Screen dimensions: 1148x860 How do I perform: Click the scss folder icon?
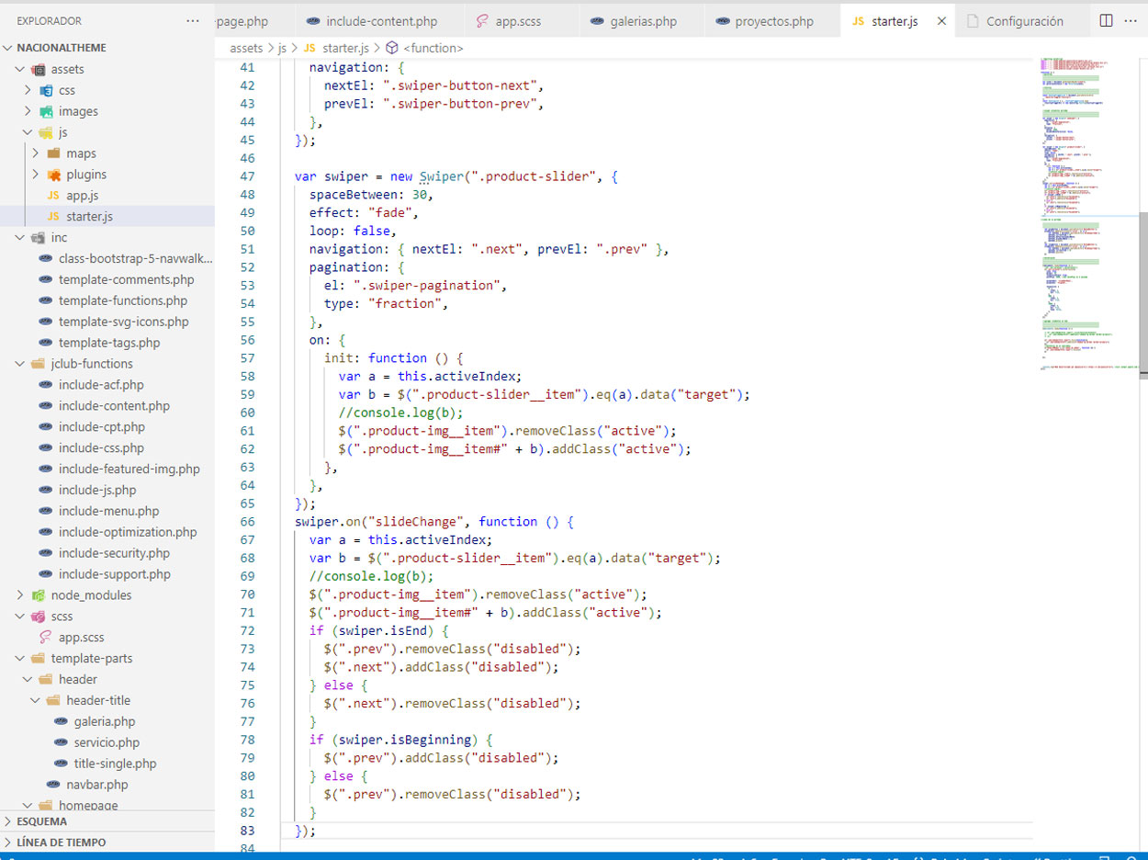click(39, 617)
